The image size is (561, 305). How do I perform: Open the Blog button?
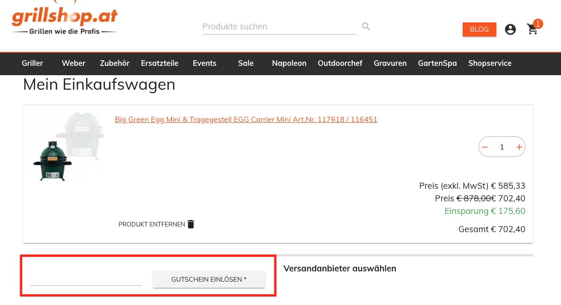pyautogui.click(x=479, y=29)
